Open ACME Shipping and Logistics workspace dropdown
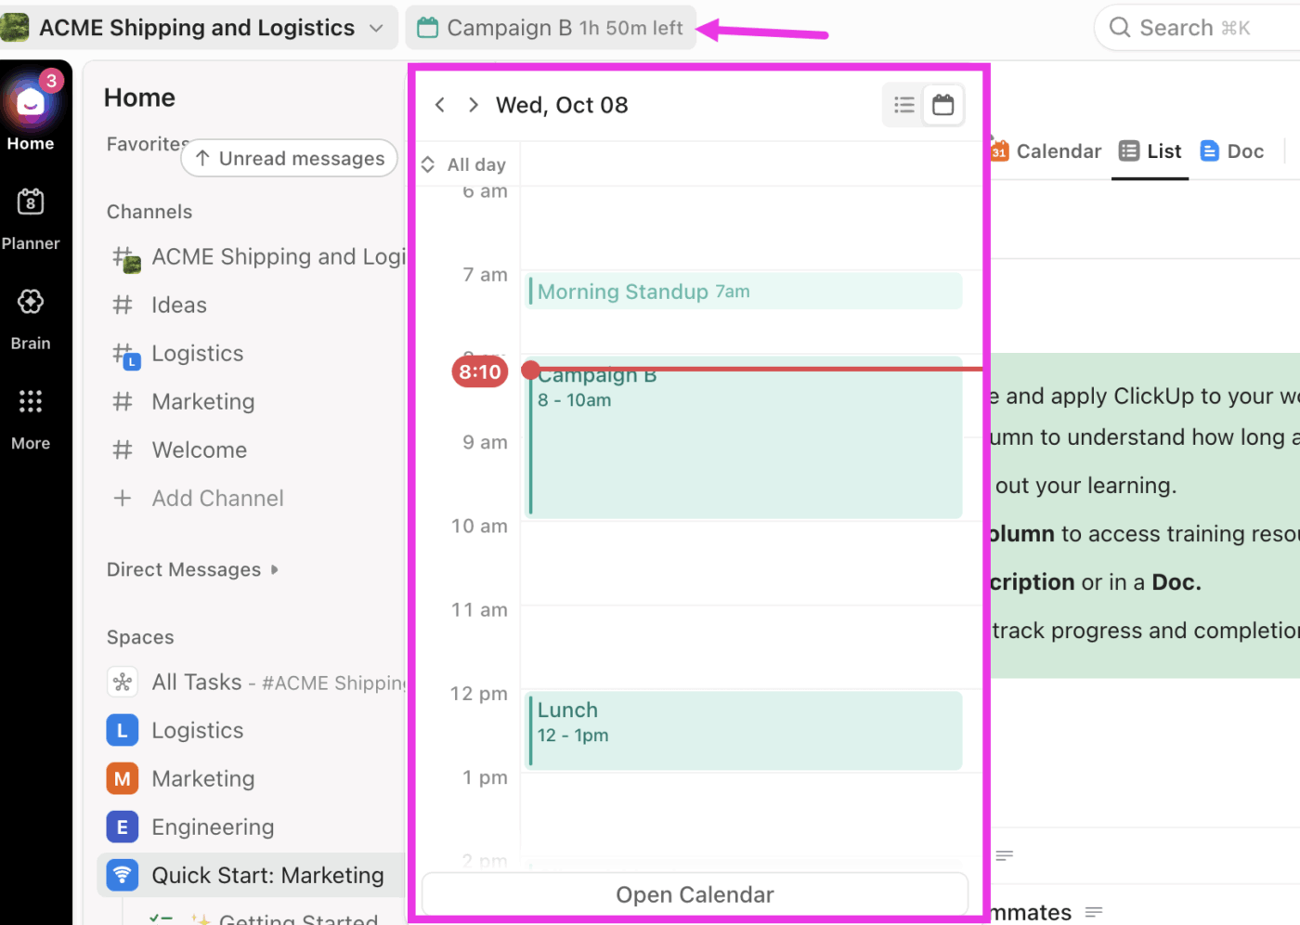Image resolution: width=1300 pixels, height=925 pixels. click(376, 28)
